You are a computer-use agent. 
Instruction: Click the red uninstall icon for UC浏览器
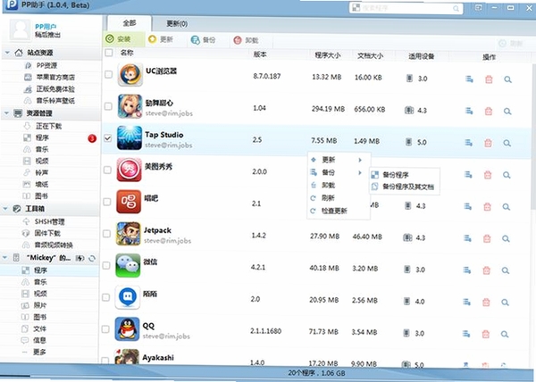[x=489, y=79]
